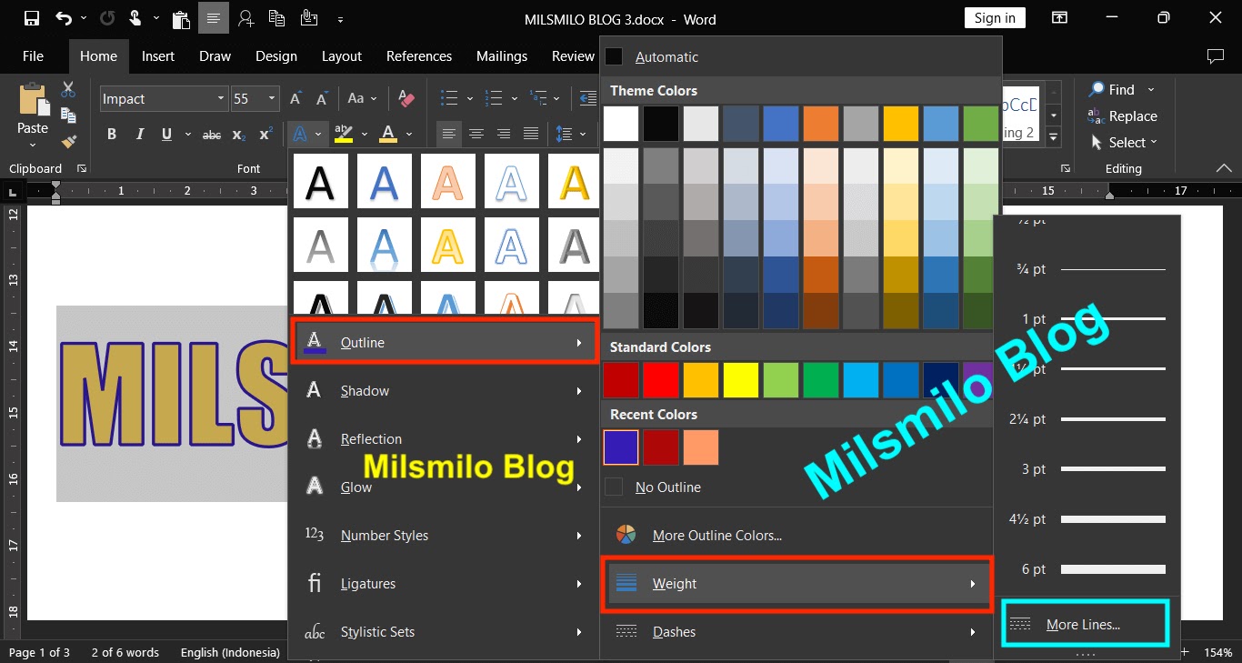Pick yellow in Standard Colors
The width and height of the screenshot is (1242, 663).
coord(740,380)
